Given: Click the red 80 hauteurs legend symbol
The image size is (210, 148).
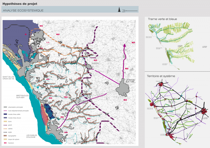Looking at the screenshot, I should click(x=5, y=143).
